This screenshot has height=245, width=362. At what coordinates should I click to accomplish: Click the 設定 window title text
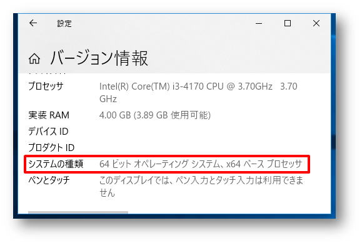tap(64, 23)
